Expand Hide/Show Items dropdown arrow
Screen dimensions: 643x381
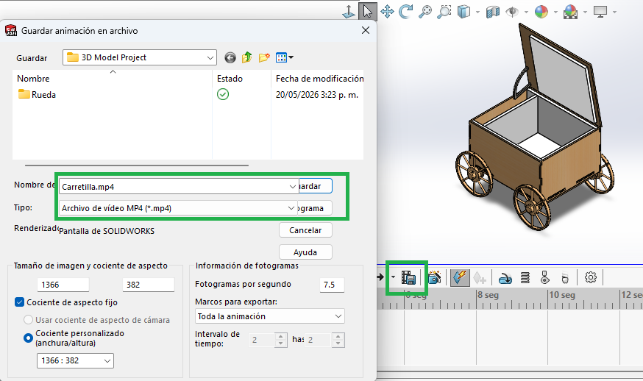(526, 13)
